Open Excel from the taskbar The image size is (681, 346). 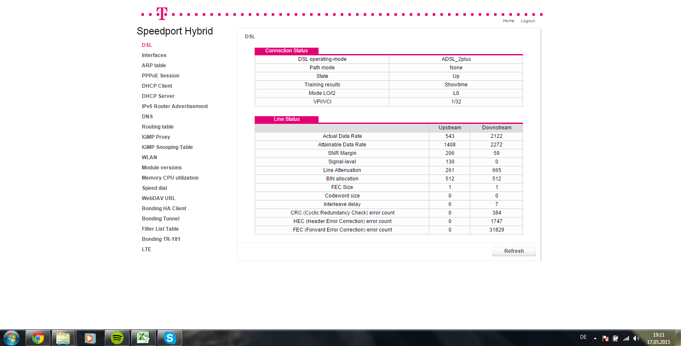143,338
